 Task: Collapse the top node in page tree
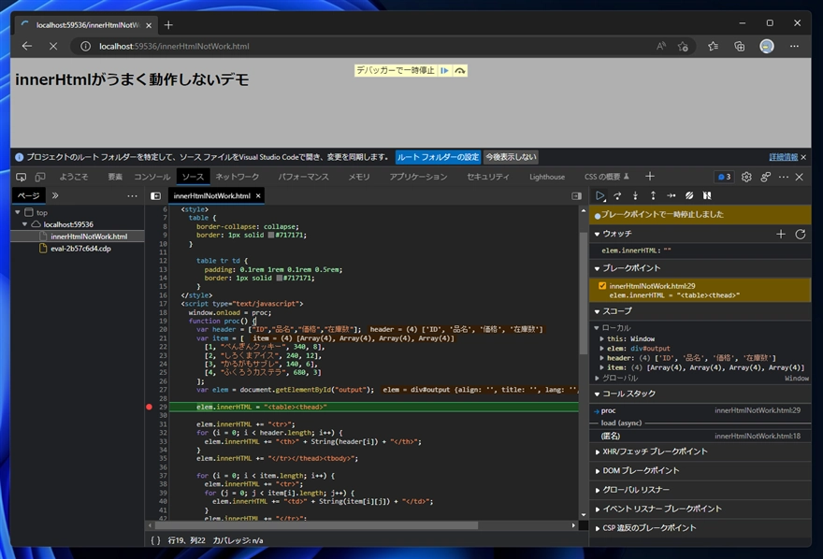point(18,212)
